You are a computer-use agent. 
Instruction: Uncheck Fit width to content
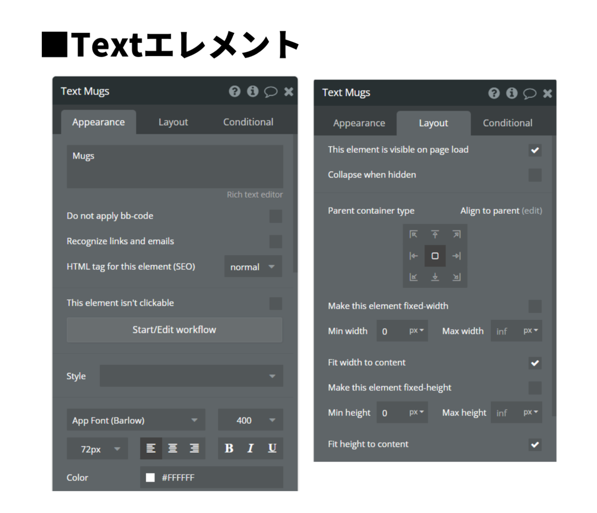[x=535, y=363]
